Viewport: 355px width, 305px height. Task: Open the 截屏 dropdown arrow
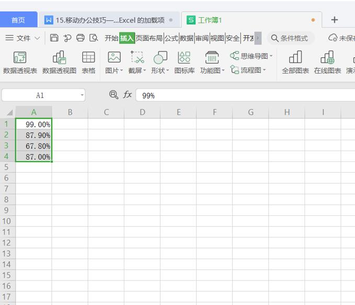point(145,70)
